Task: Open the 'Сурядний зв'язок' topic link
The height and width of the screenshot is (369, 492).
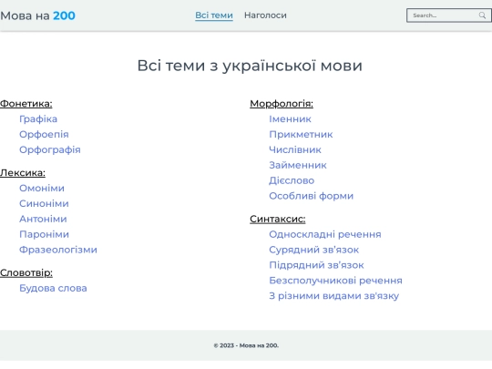Action: 313,250
